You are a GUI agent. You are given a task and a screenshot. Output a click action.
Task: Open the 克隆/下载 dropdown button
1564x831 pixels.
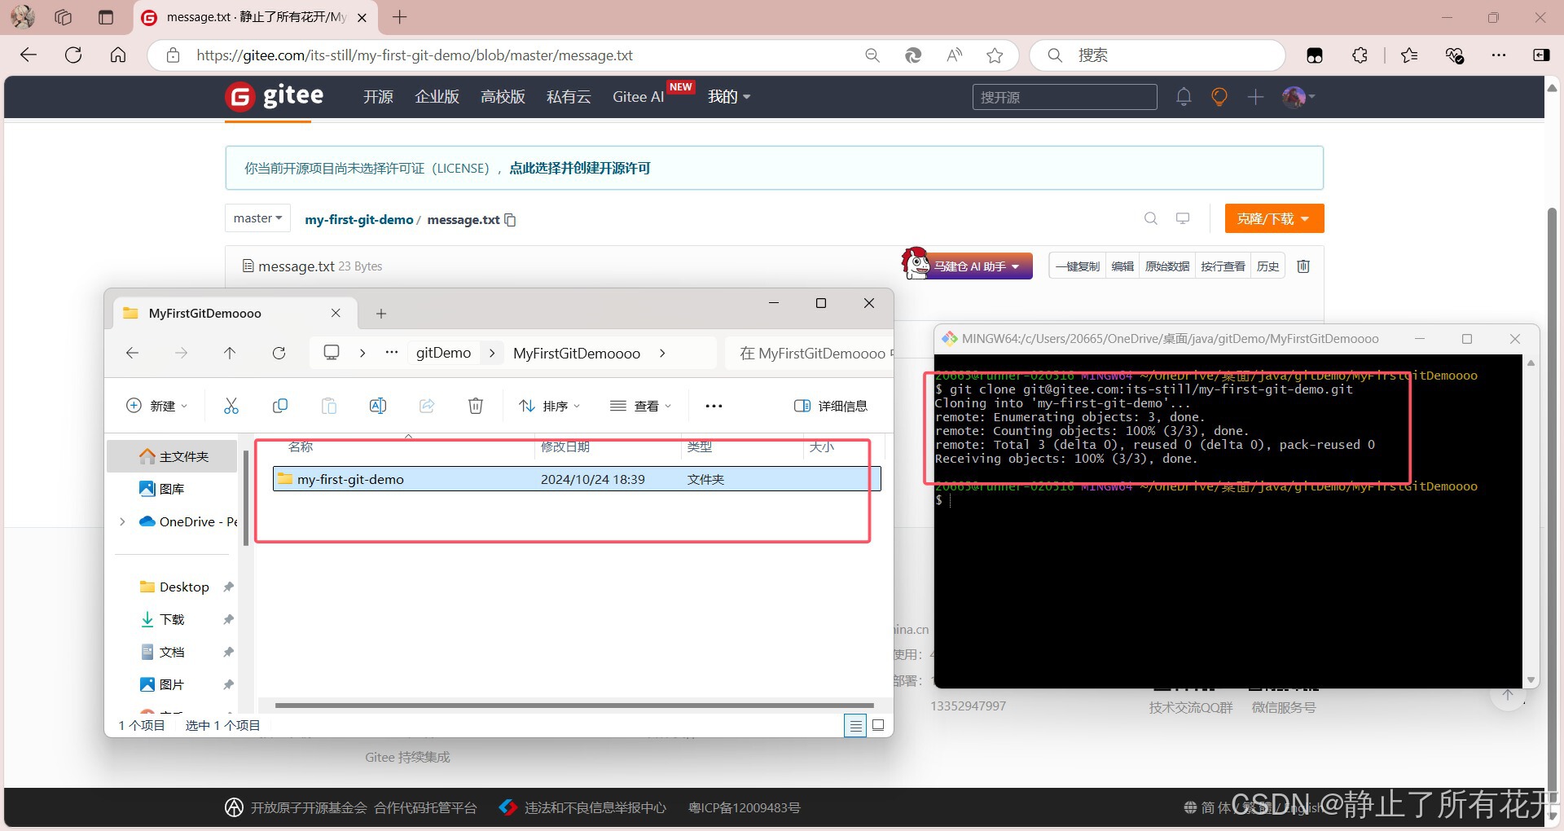(1274, 218)
